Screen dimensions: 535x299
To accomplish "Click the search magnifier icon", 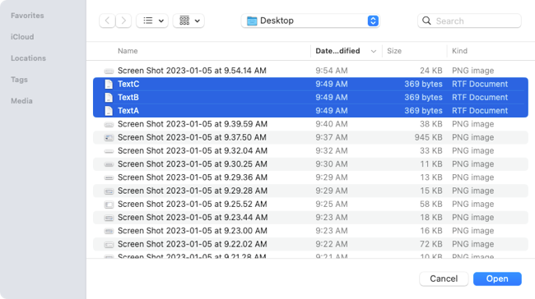I will click(x=426, y=21).
